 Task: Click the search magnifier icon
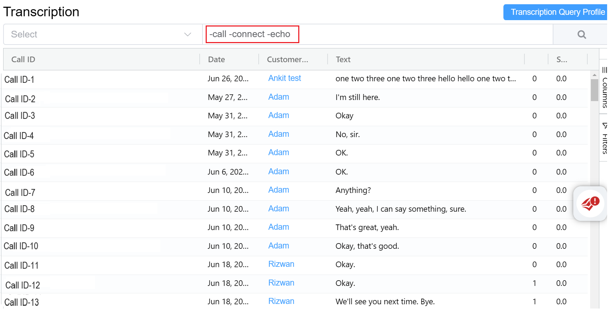(x=581, y=35)
